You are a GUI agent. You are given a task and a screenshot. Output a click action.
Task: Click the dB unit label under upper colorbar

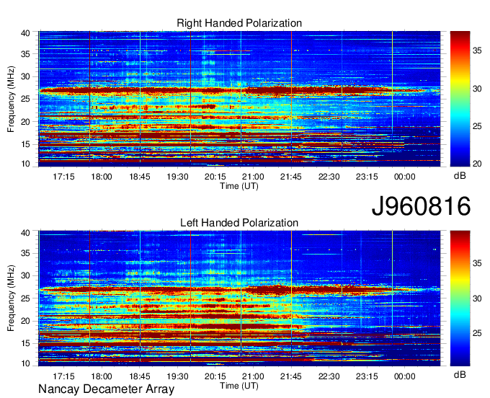coord(460,176)
